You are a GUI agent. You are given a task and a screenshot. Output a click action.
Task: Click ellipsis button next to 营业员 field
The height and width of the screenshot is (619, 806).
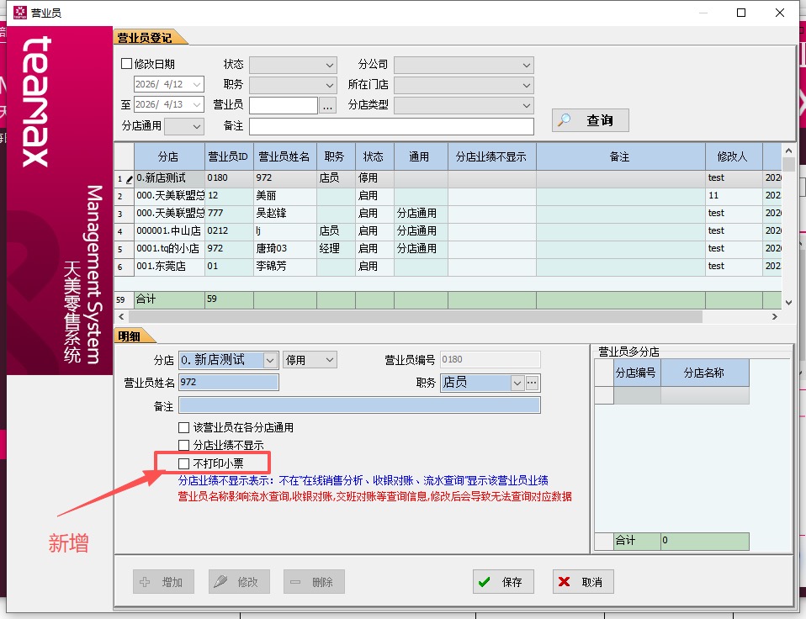coord(327,105)
